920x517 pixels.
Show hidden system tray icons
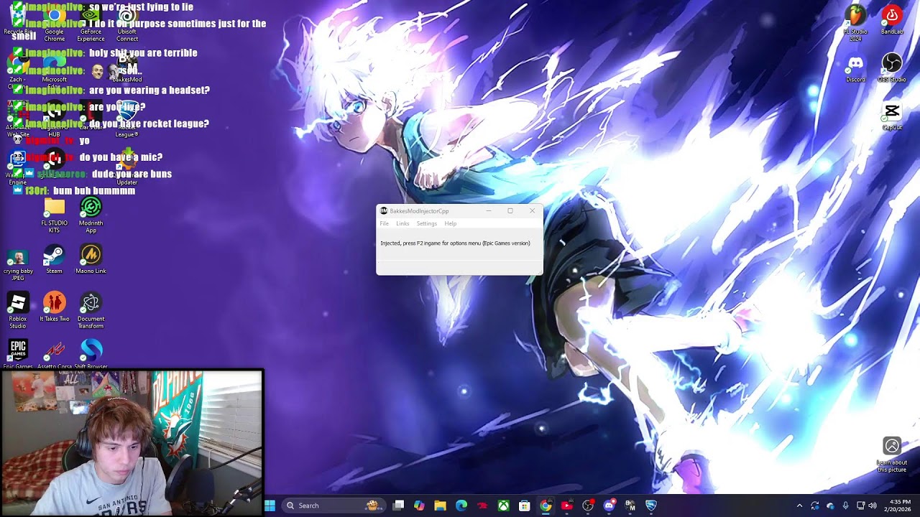point(799,506)
